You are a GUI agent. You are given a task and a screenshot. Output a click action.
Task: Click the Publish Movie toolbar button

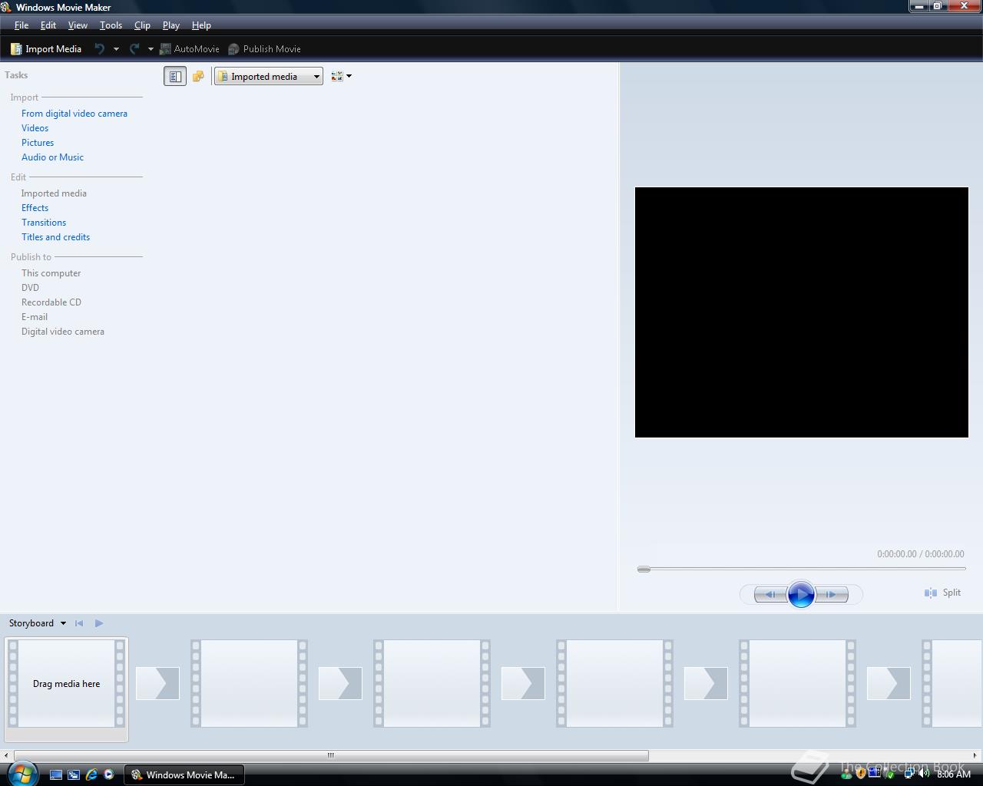coord(264,49)
